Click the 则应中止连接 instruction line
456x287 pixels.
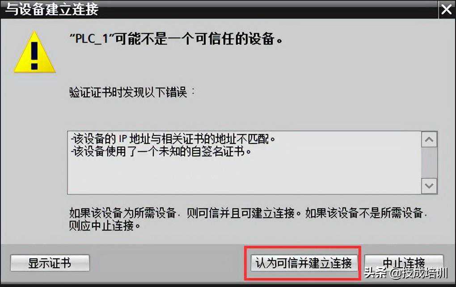pos(105,226)
